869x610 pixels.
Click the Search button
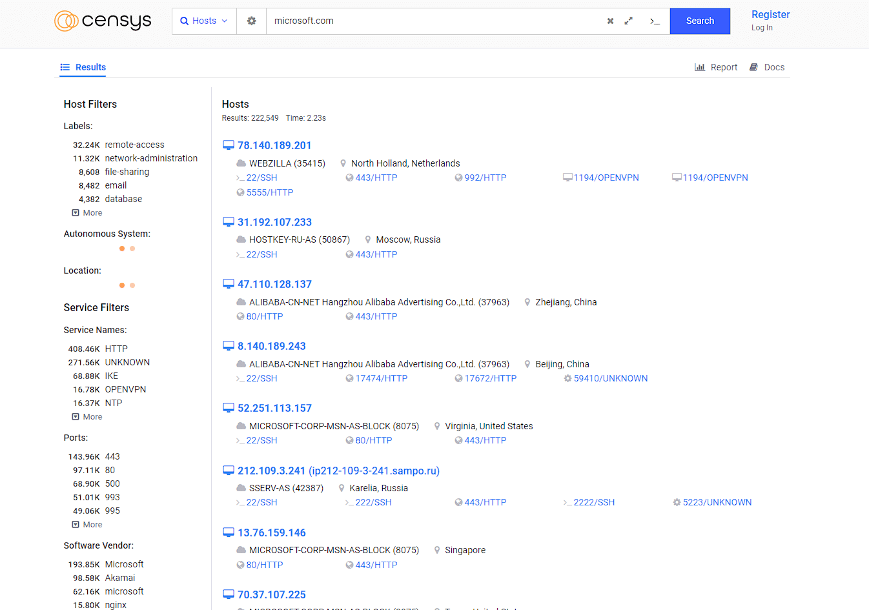pos(700,21)
